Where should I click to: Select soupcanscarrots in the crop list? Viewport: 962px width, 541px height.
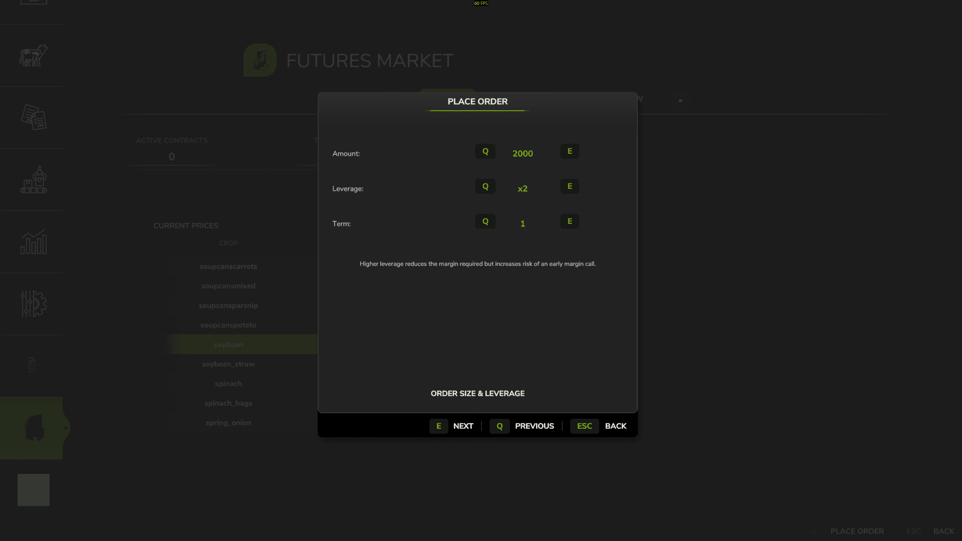(x=228, y=266)
